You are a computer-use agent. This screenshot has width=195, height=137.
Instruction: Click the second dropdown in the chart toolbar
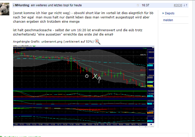point(26,46)
